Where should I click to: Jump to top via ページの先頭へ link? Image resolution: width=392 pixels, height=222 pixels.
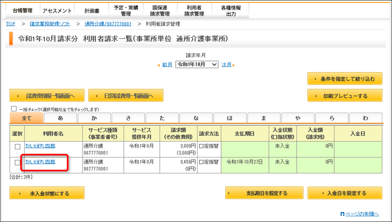[362, 214]
